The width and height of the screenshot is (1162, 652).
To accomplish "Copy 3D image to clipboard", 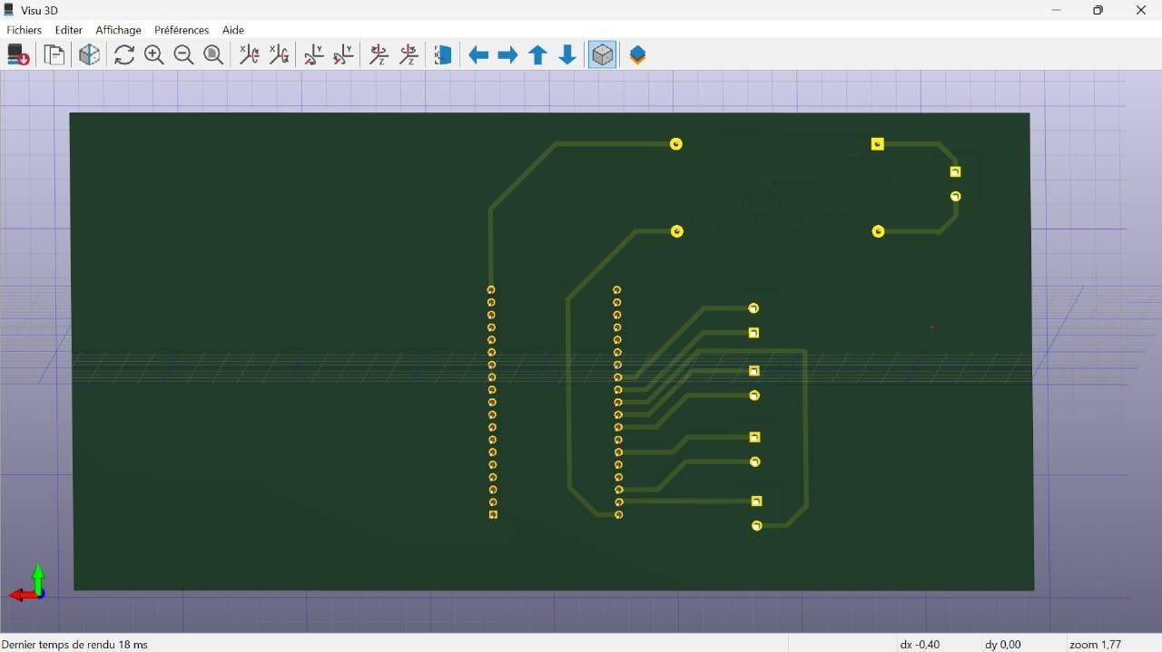I will coord(54,55).
